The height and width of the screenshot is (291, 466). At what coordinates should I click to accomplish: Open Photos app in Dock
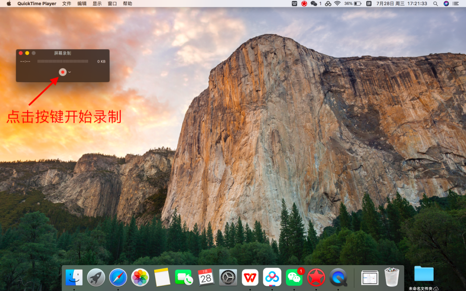140,278
